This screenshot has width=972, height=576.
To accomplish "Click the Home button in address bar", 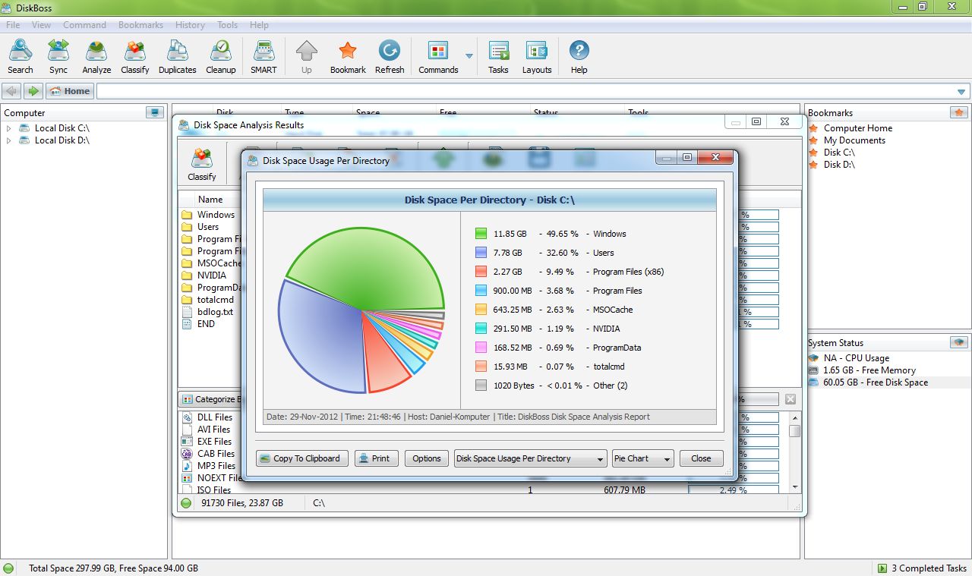I will [x=69, y=91].
